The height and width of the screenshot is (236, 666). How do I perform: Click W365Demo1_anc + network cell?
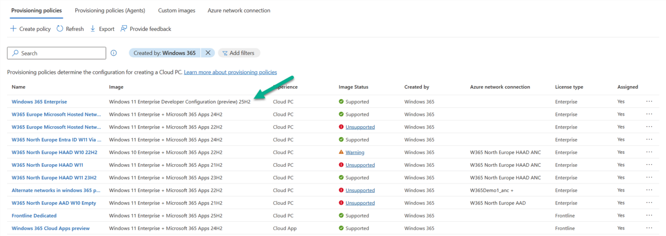pyautogui.click(x=492, y=190)
